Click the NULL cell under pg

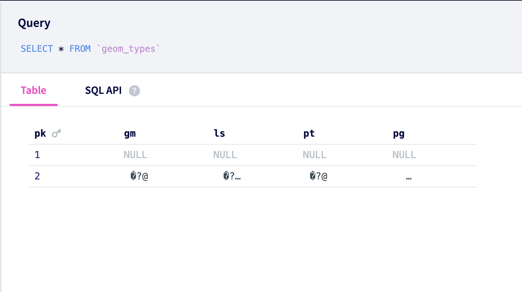pyautogui.click(x=404, y=155)
